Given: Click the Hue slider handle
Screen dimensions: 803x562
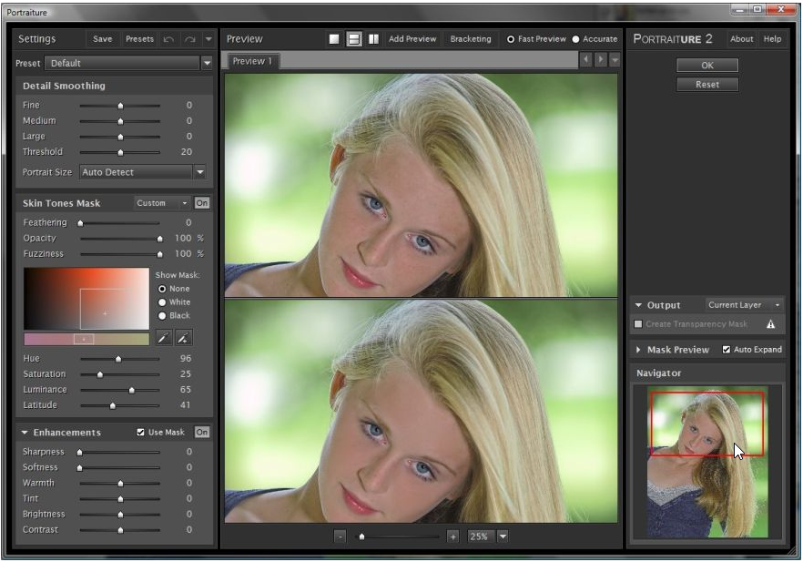Looking at the screenshot, I should pos(118,359).
